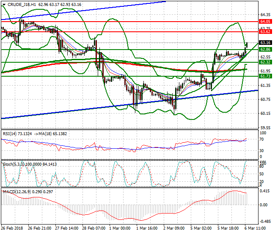Click the Stochastic 50 scale value
This screenshot has width=275, height=233.
click(261, 174)
